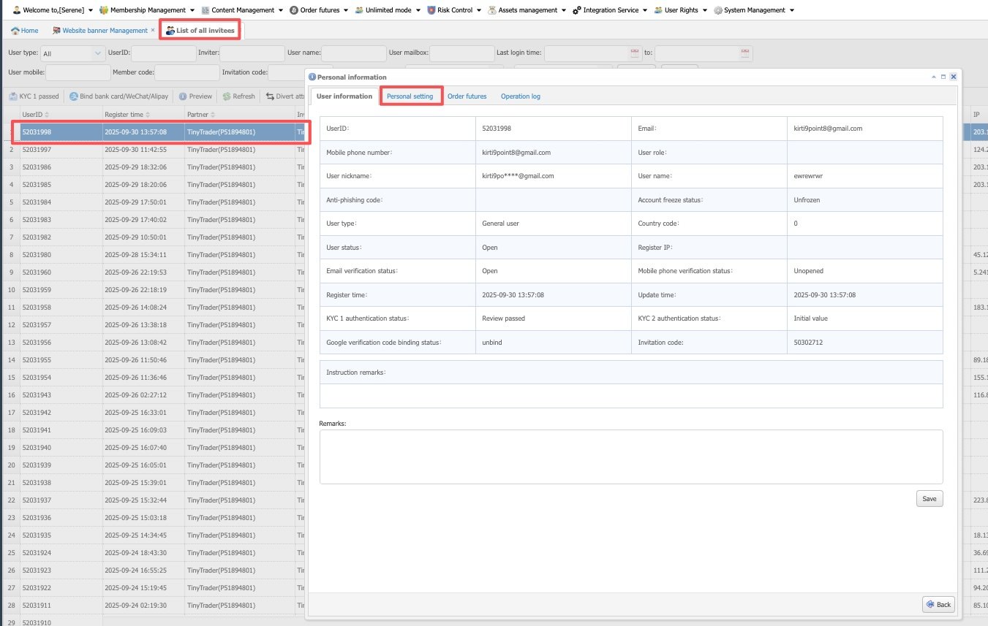988x626 pixels.
Task: Open the User type dropdown
Action: [98, 53]
